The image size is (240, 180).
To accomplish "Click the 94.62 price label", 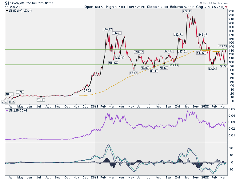I will (x=164, y=68).
